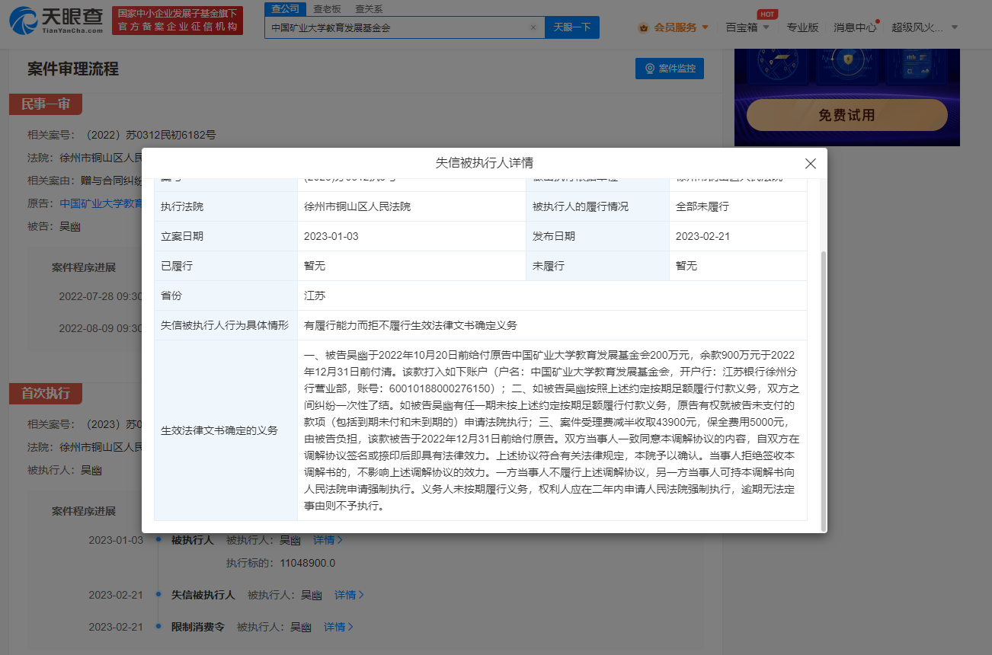The image size is (992, 655).
Task: Switch to the 查公司 tab
Action: 286,9
